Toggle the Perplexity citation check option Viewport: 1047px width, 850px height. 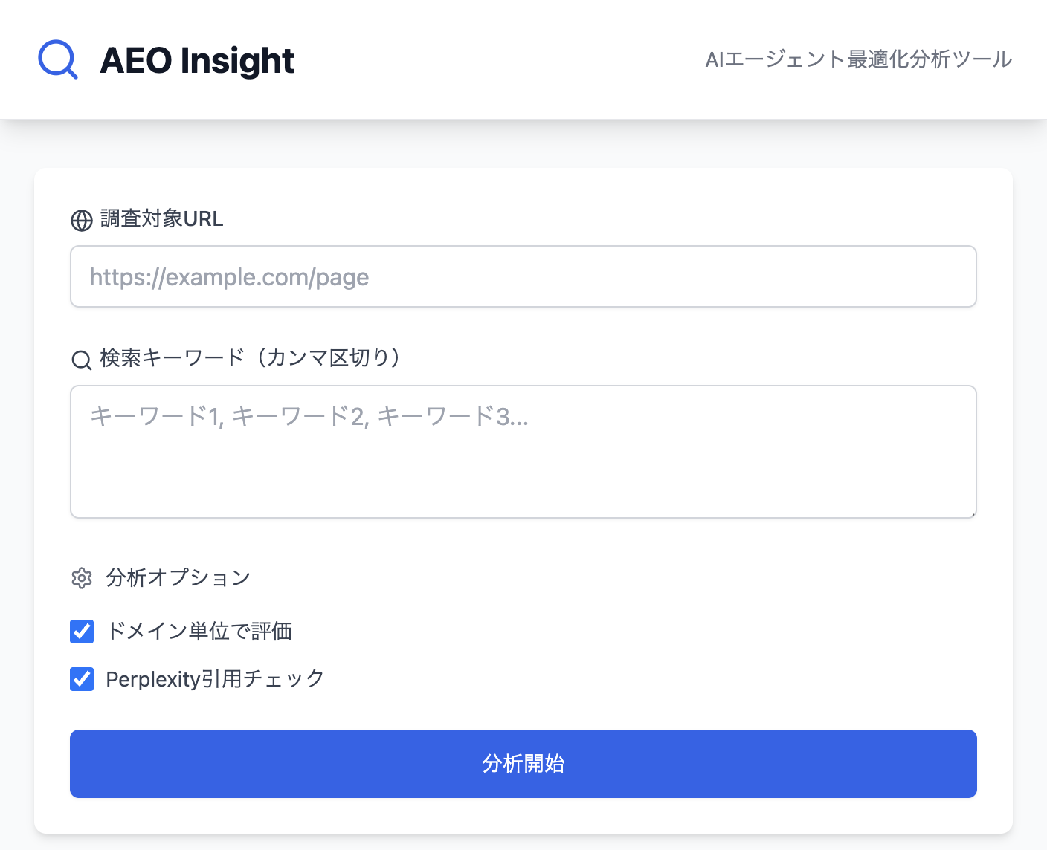pyautogui.click(x=82, y=678)
